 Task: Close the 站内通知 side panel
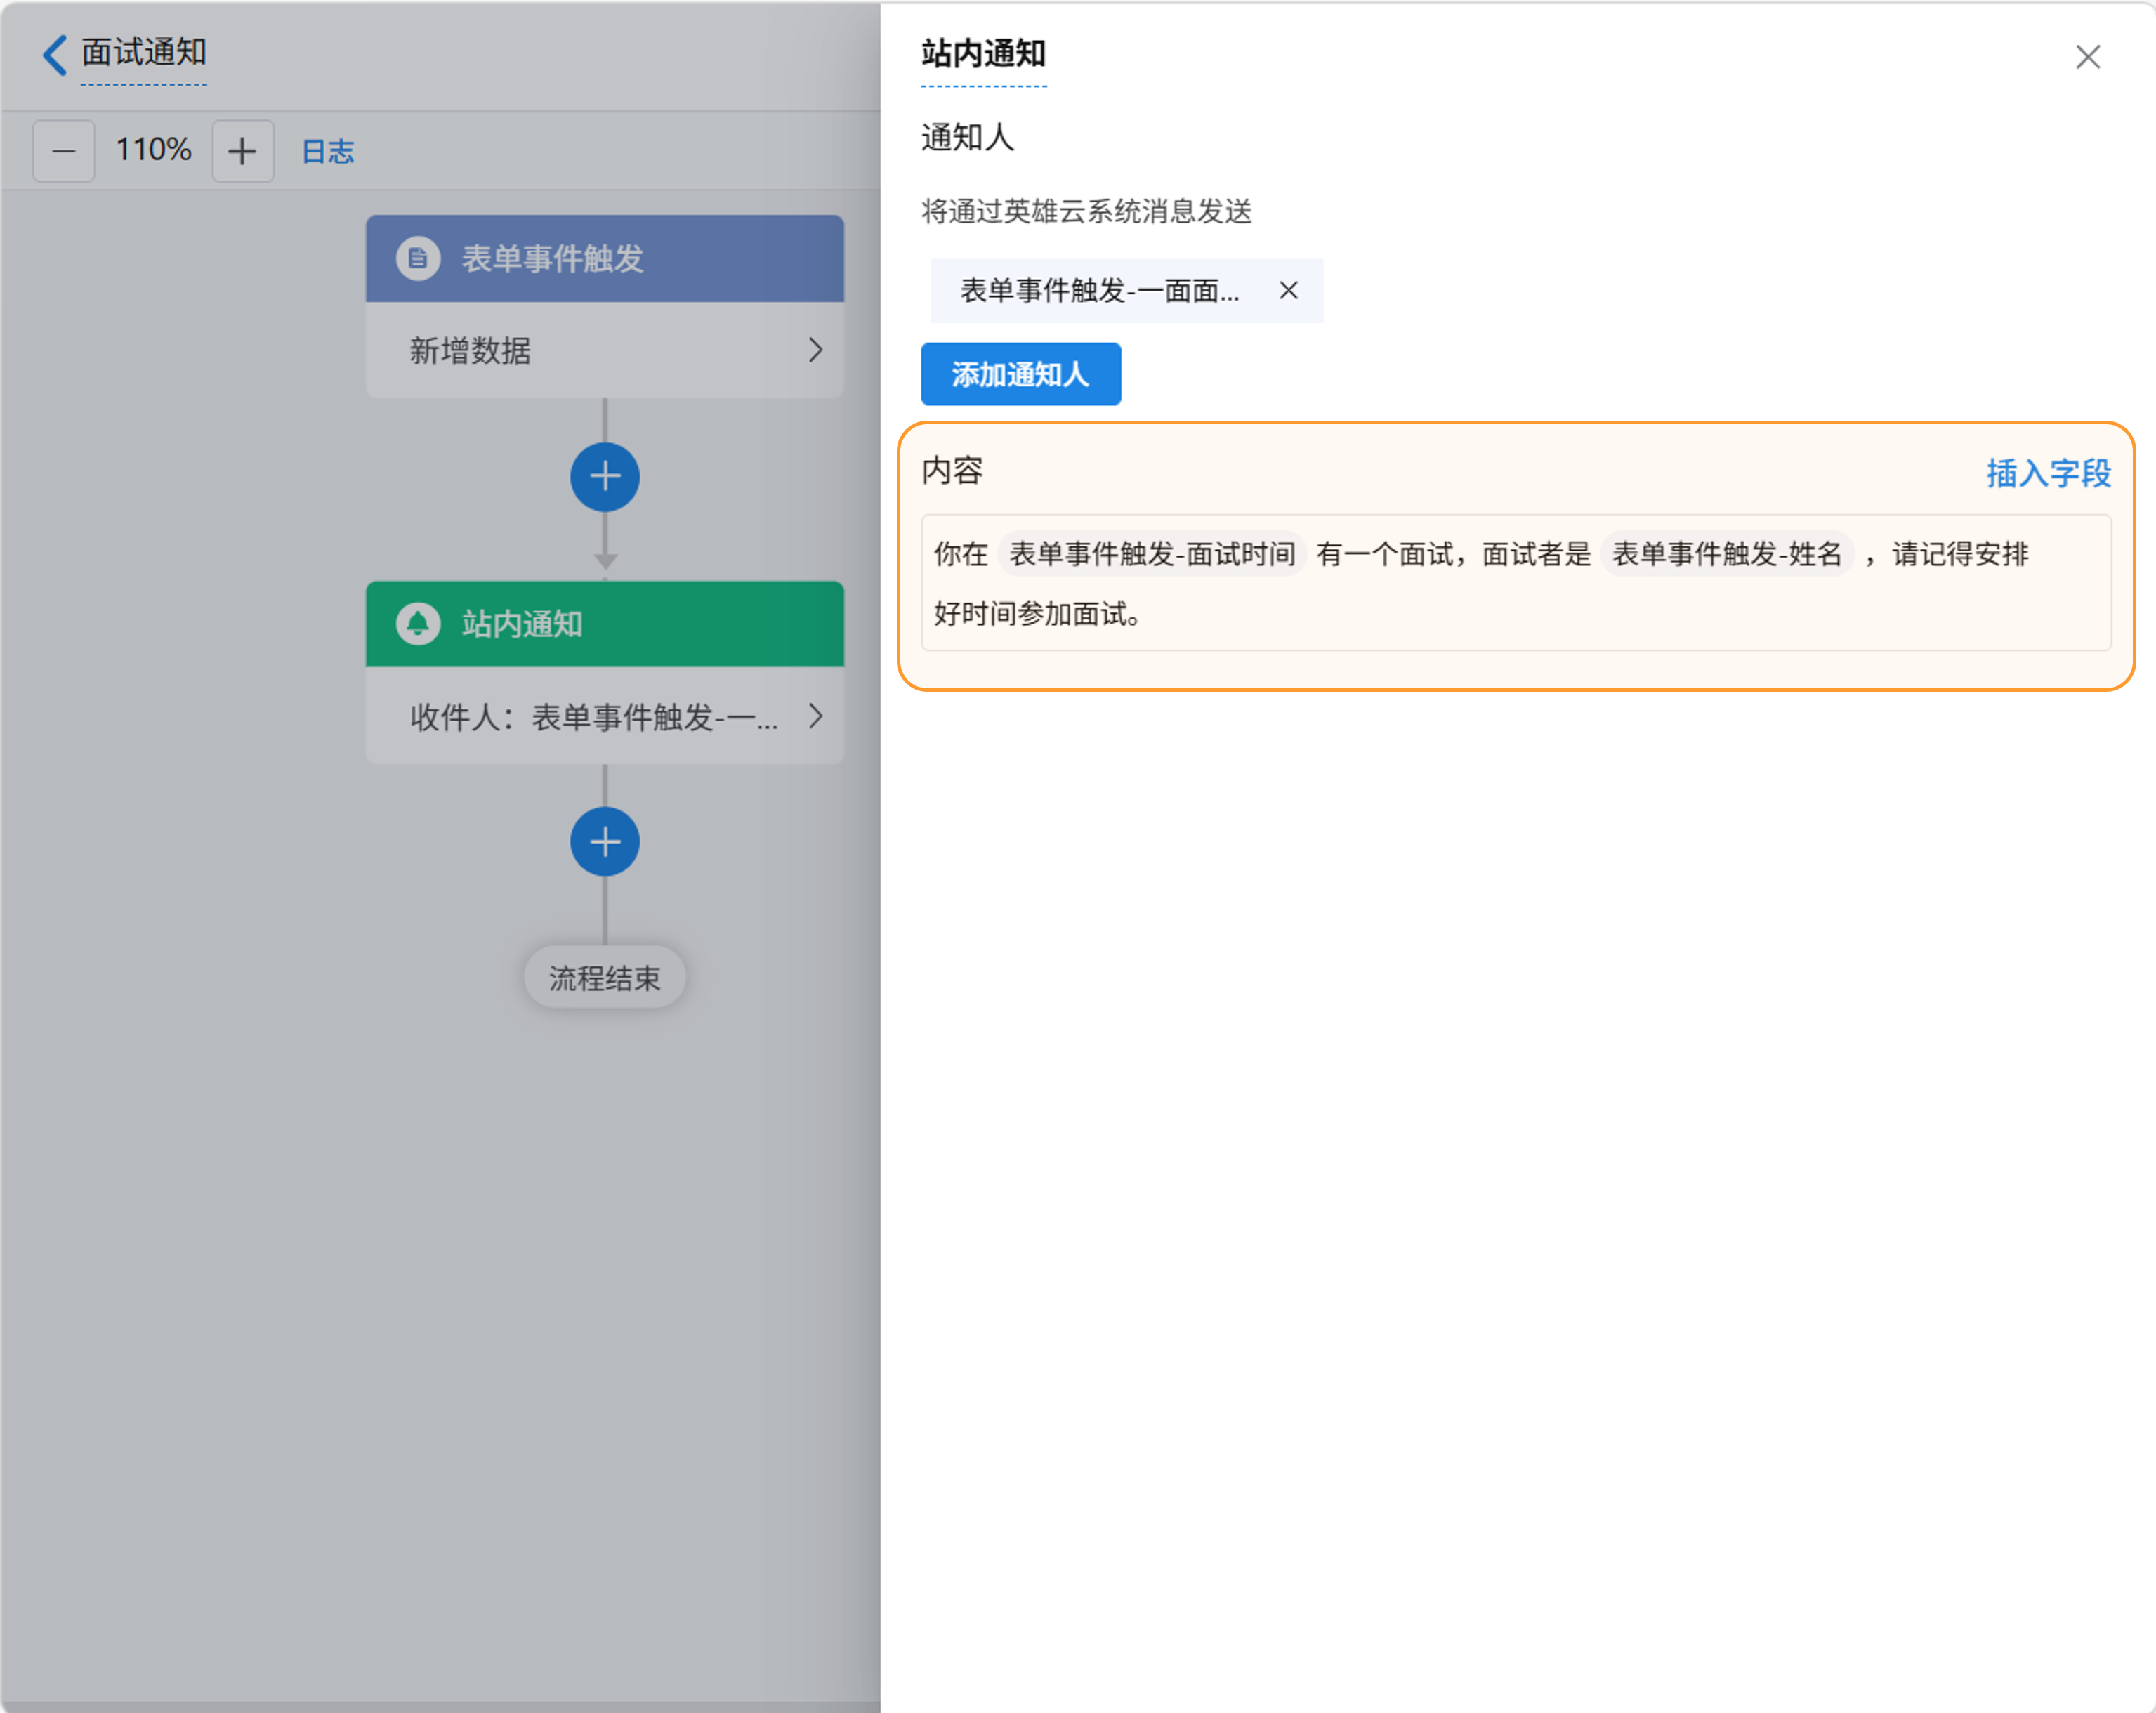pos(2087,57)
